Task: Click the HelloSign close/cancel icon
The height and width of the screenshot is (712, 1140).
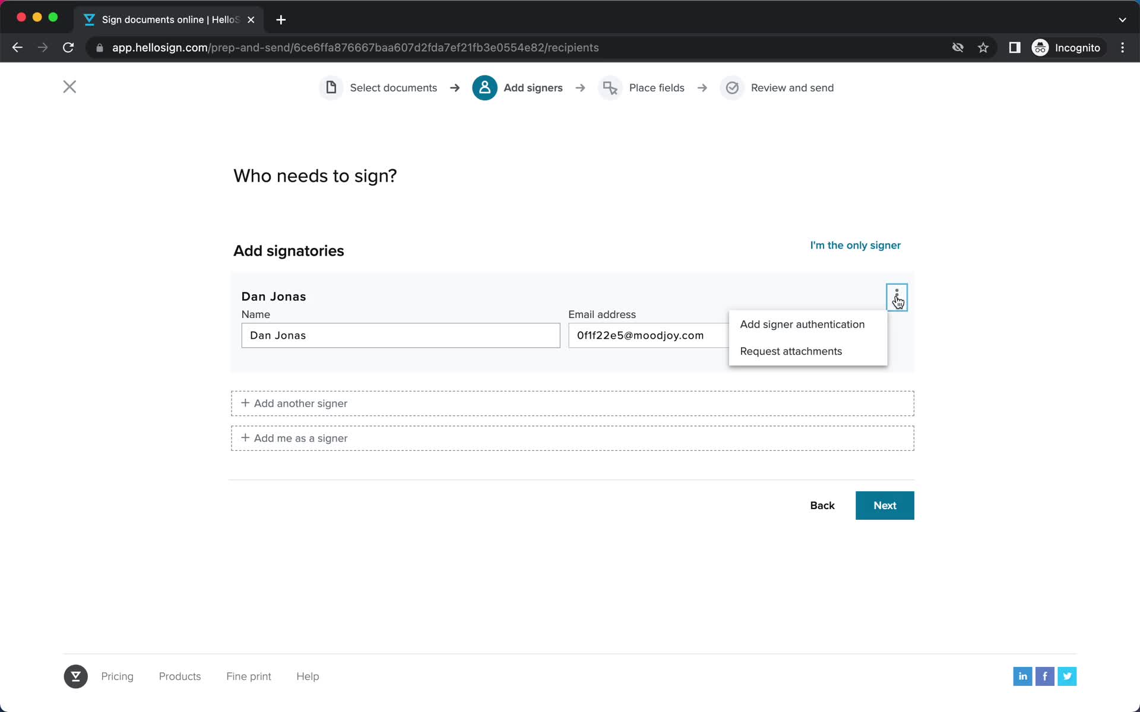Action: pyautogui.click(x=69, y=87)
